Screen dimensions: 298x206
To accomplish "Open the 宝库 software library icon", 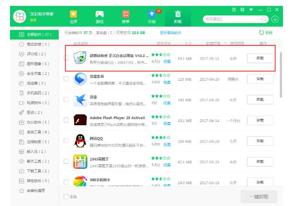I will pos(73,16).
